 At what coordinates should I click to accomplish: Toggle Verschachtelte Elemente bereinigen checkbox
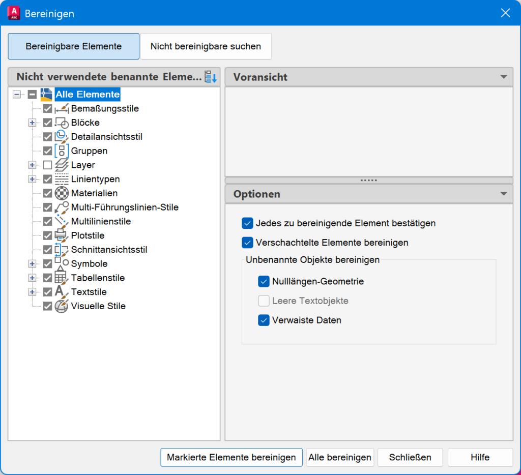tap(248, 243)
